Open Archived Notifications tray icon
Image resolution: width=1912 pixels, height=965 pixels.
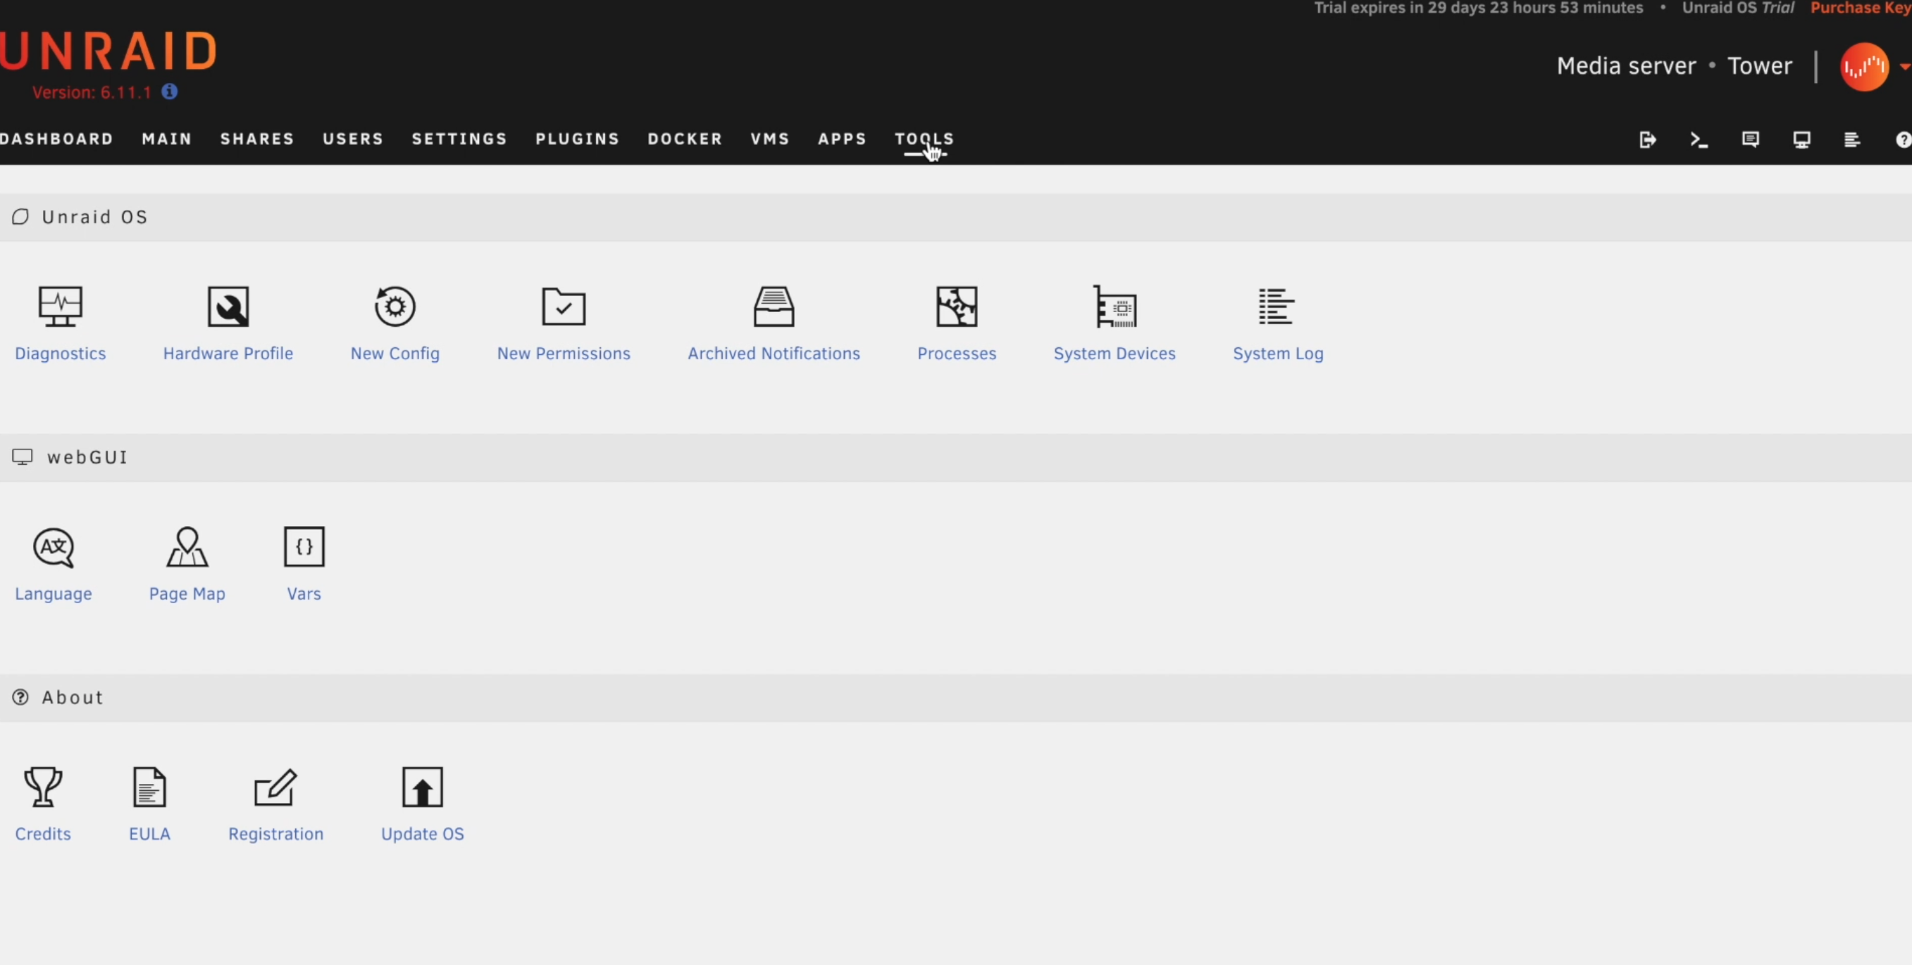(x=774, y=306)
